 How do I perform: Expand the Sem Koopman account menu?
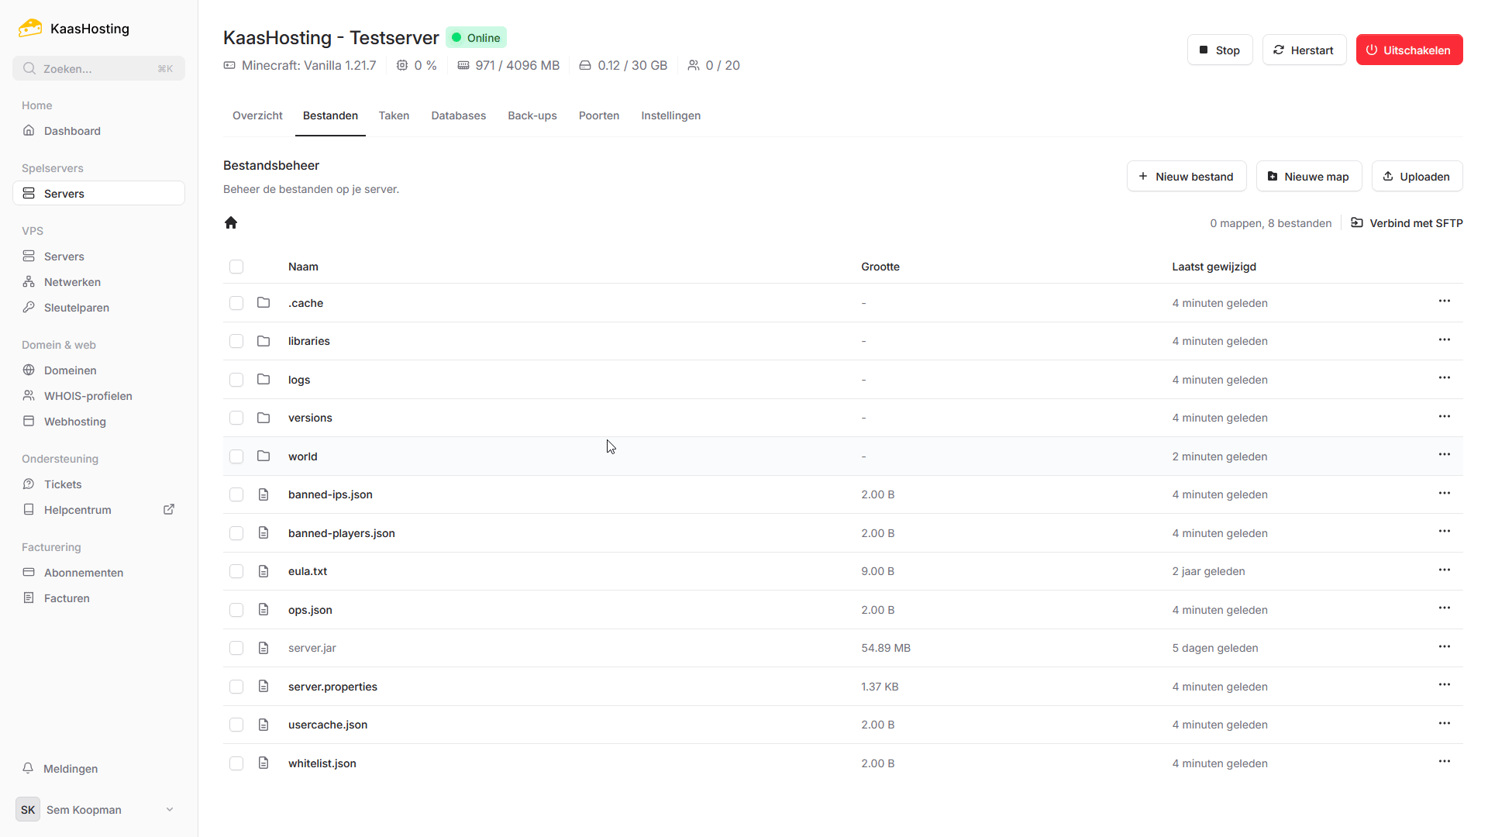pos(98,810)
